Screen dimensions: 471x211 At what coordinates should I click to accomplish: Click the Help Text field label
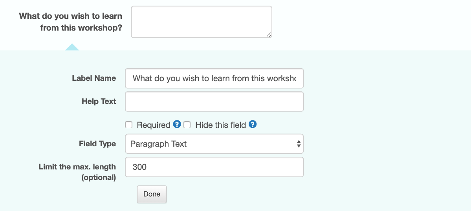point(99,101)
